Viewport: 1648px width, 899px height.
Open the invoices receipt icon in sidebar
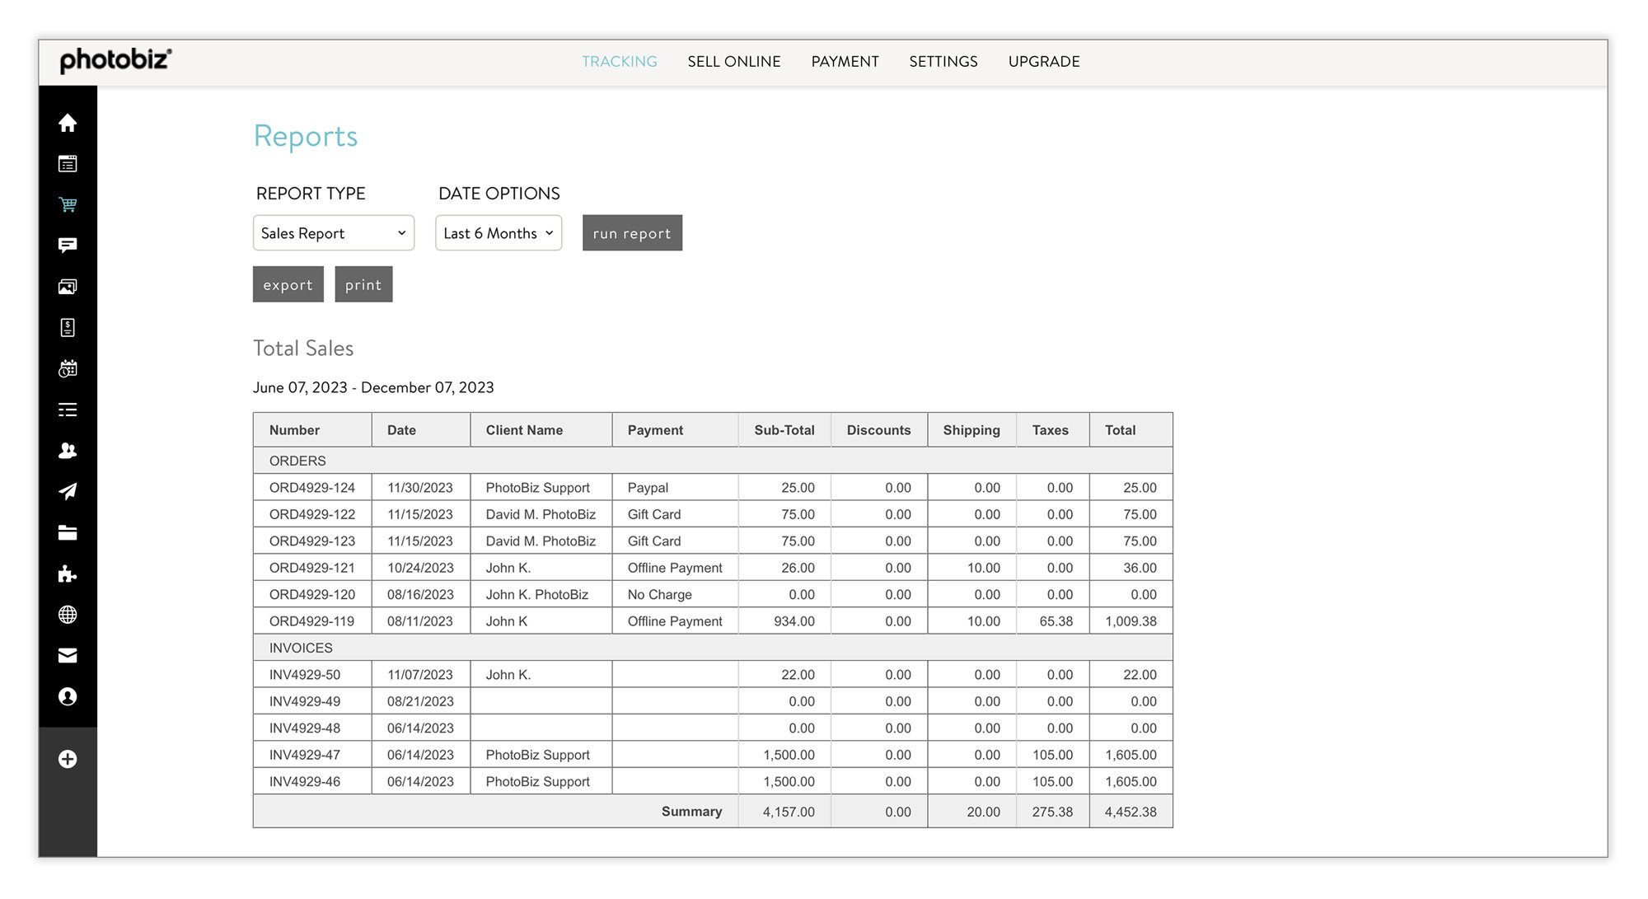68,327
